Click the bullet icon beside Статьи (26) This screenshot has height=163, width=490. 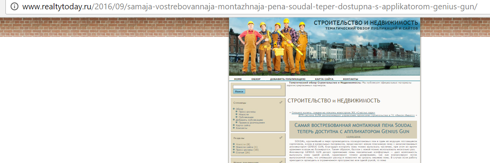(x=234, y=152)
